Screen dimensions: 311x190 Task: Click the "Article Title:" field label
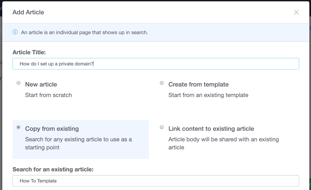click(29, 52)
